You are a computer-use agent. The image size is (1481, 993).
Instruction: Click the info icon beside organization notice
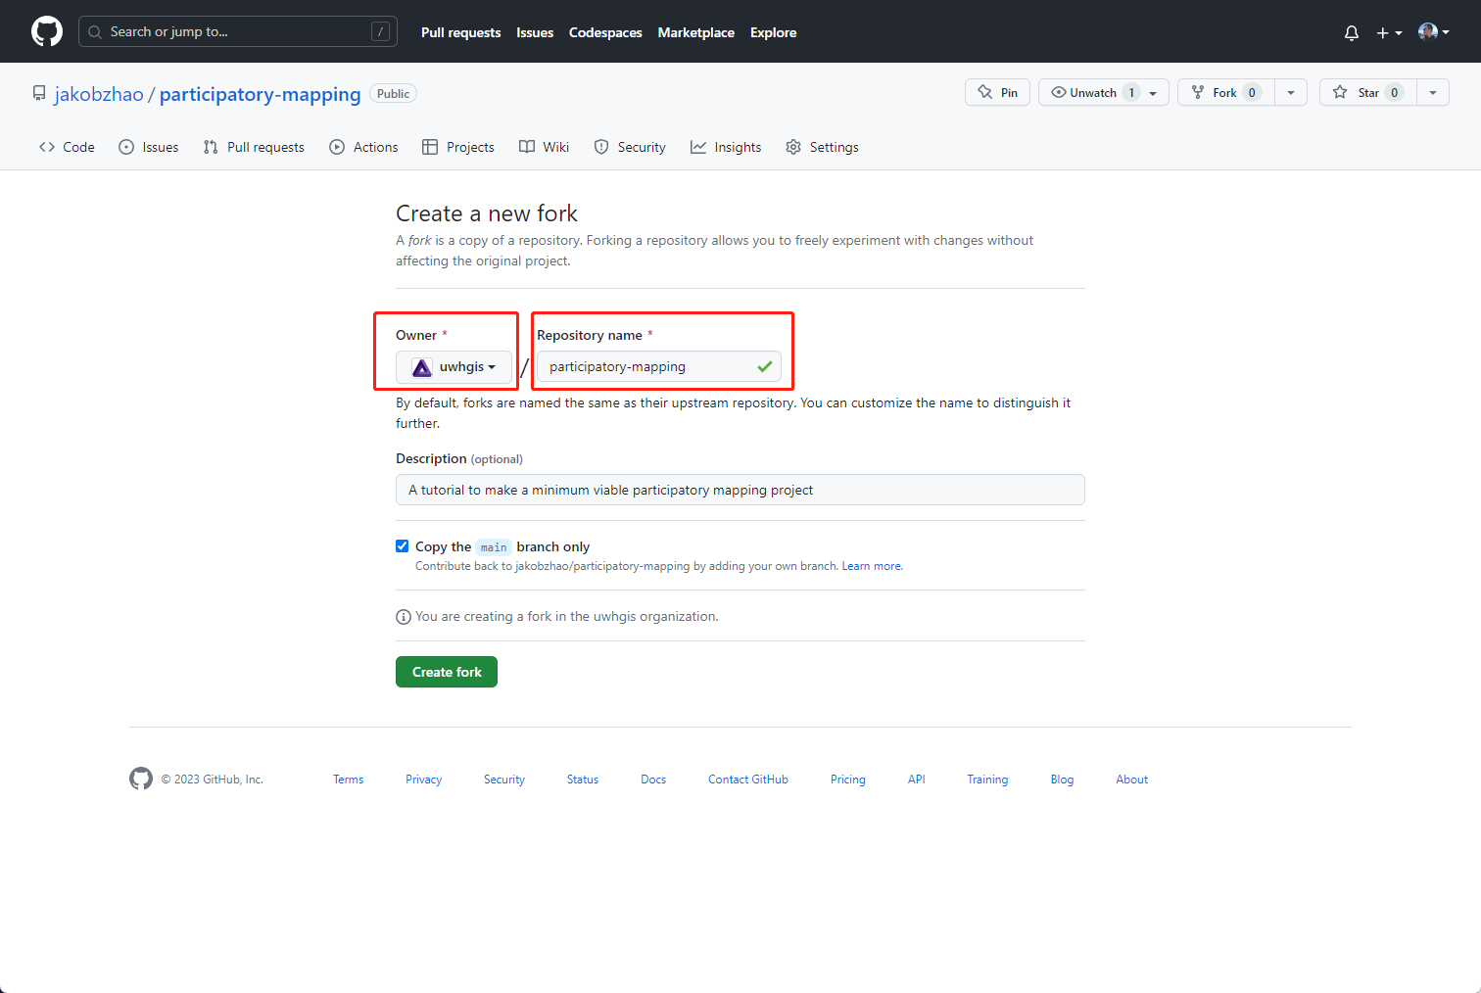pyautogui.click(x=404, y=617)
